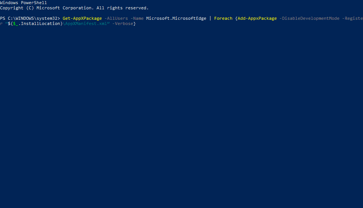The image size is (363, 208).
Task: Click the $_ variable in the command
Action: [15, 24]
